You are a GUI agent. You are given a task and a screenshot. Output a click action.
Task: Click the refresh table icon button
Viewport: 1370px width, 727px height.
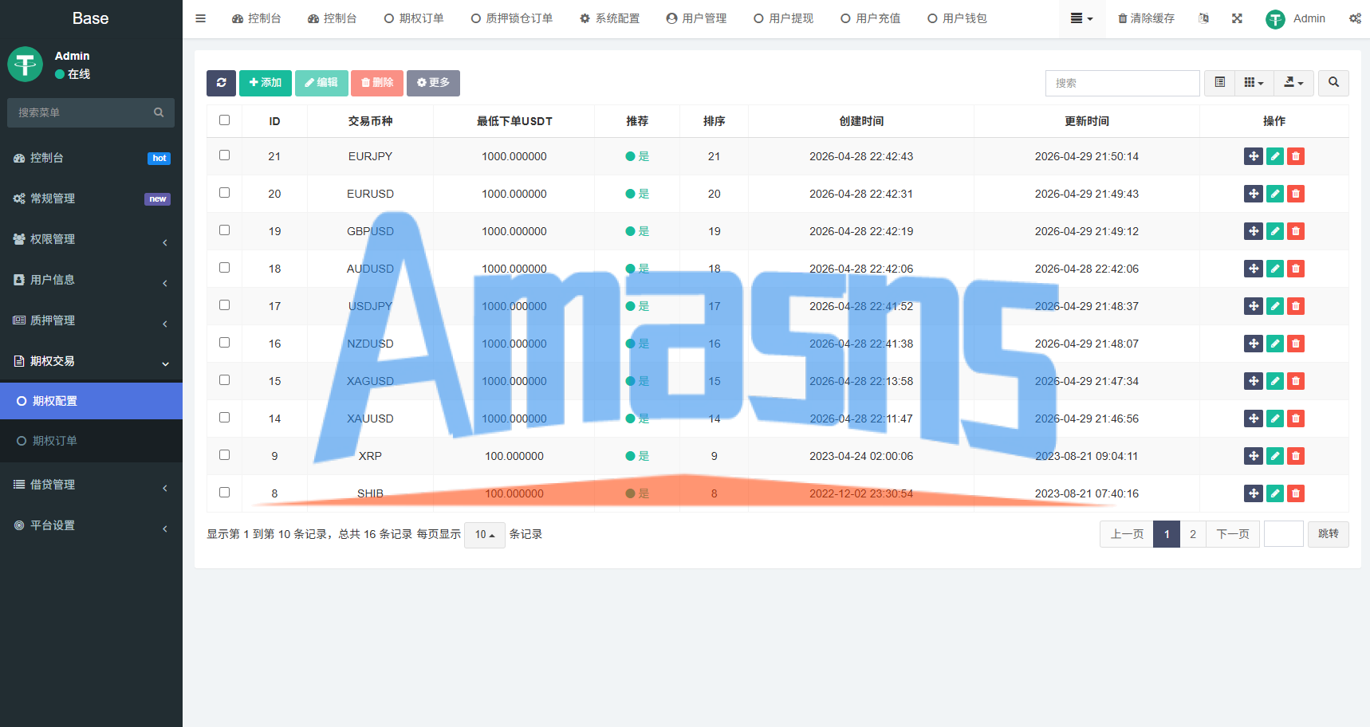221,83
